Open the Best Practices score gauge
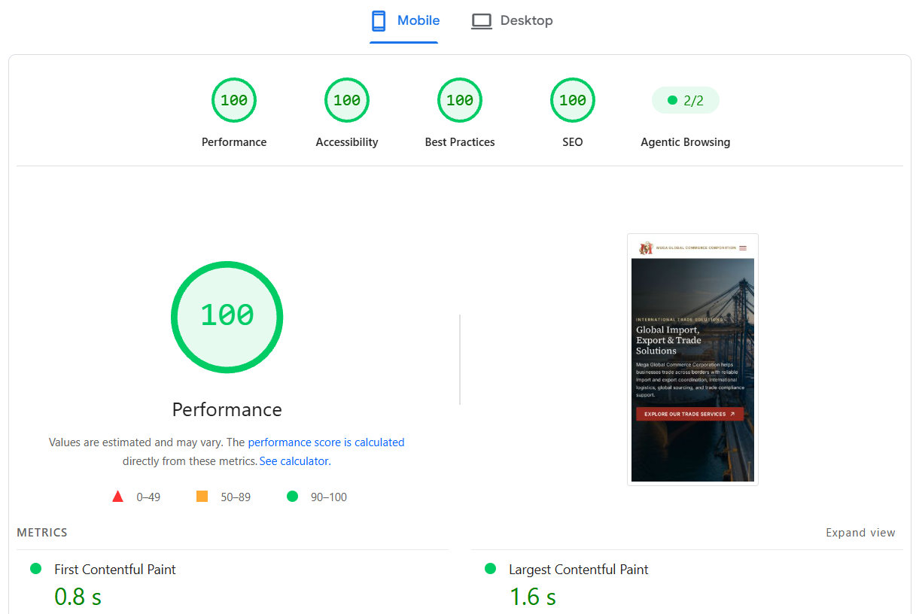This screenshot has width=916, height=614. tap(460, 100)
